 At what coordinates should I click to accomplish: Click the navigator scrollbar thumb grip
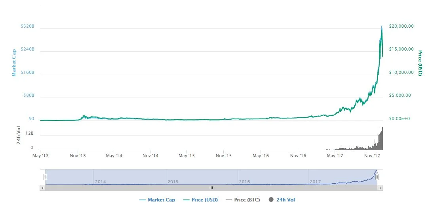tap(211, 188)
